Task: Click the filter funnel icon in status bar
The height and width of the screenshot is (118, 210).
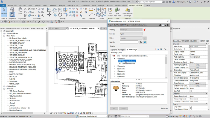Action: [x=200, y=116]
